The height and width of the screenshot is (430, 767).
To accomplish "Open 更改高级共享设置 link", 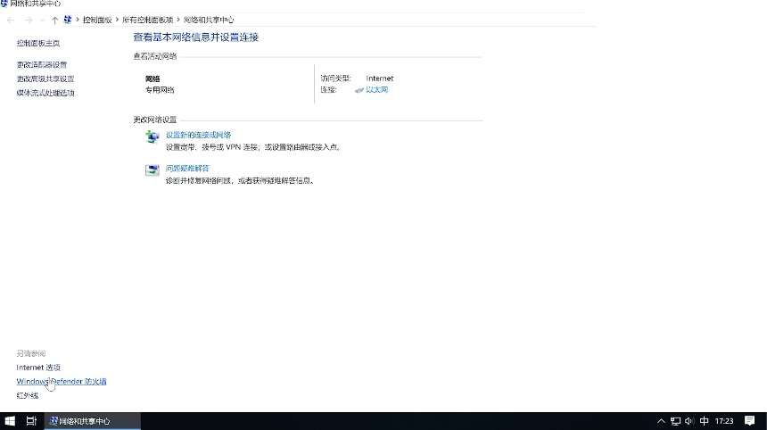I will point(45,79).
